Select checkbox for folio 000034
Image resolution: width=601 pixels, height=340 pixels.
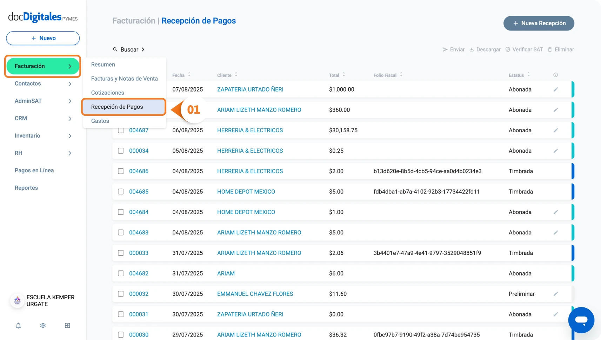coord(121,151)
